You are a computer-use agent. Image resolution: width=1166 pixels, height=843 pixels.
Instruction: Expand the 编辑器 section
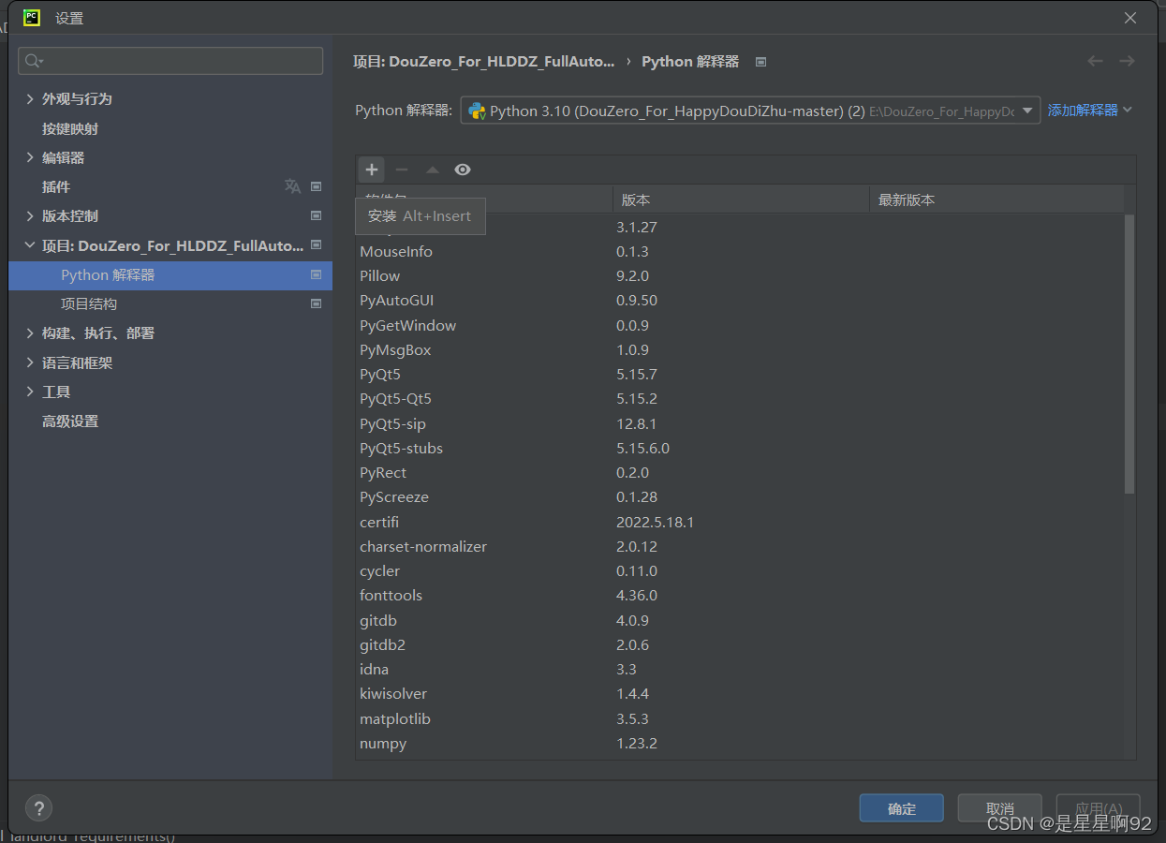tap(30, 157)
